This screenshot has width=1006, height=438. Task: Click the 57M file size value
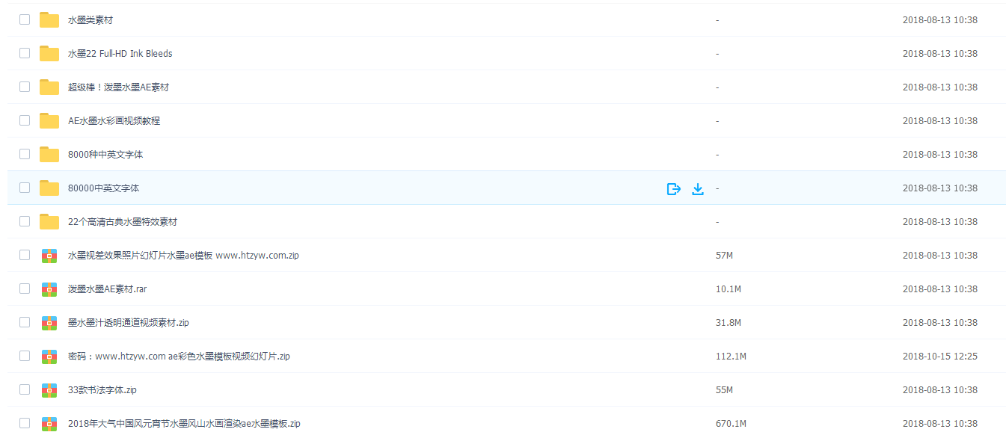pos(724,256)
